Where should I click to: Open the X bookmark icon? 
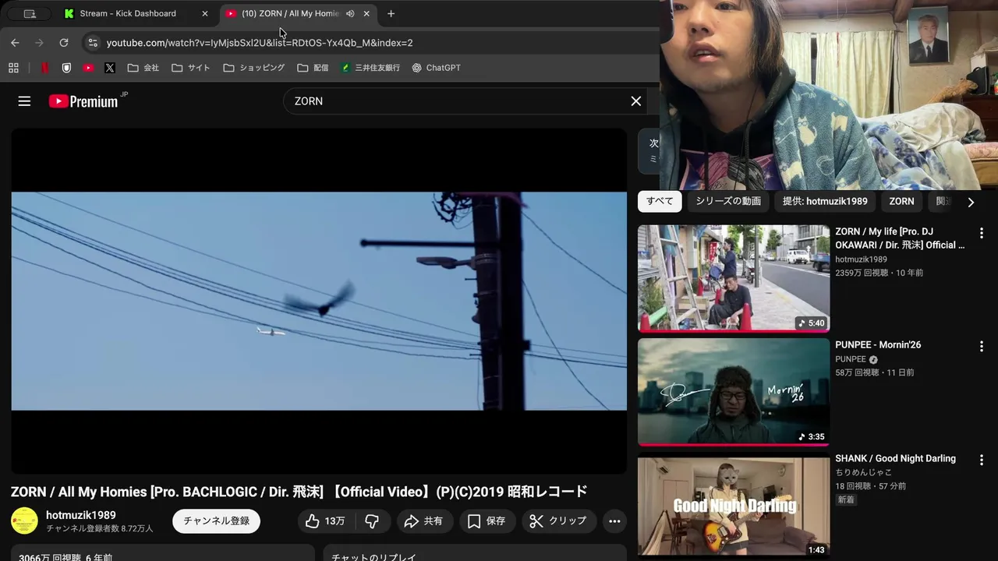point(110,68)
